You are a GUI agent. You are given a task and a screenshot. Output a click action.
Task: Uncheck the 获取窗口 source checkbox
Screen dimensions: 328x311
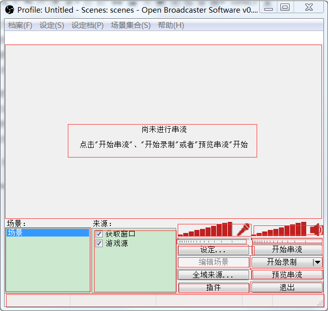click(x=99, y=234)
